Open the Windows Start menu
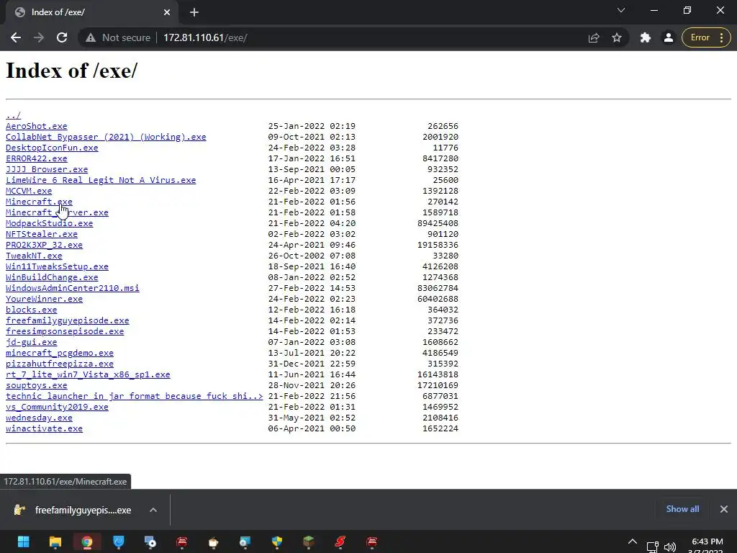Viewport: 737px width, 553px height. 24,542
